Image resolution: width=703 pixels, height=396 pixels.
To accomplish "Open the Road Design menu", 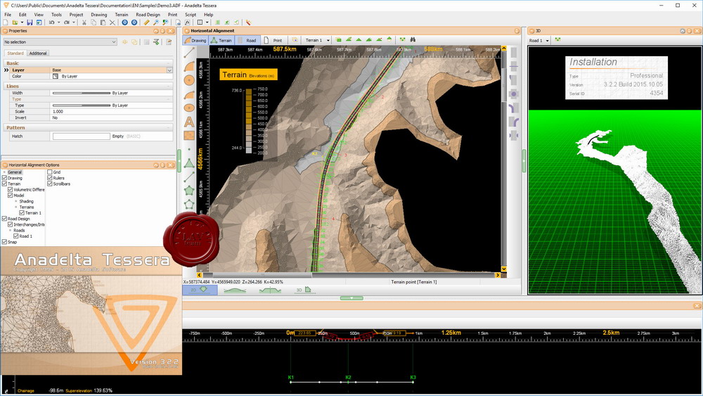I will pos(148,14).
